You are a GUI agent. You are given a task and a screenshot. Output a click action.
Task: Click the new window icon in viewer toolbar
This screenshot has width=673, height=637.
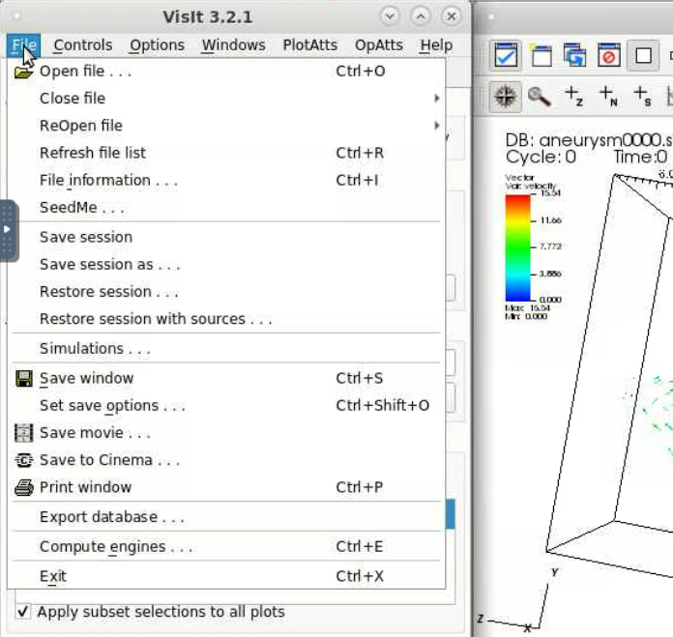[x=541, y=55]
